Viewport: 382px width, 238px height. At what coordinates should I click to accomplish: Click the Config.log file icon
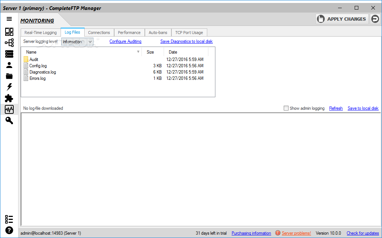tap(26, 65)
